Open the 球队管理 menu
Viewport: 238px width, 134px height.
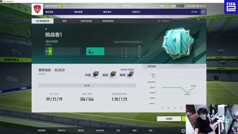[x=78, y=12]
